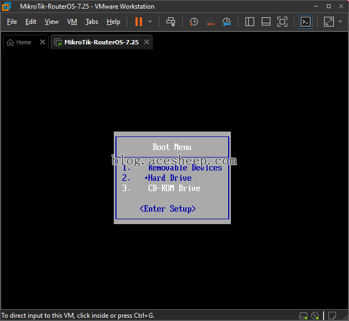Click the CD/DVD status bar icon

[315, 316]
